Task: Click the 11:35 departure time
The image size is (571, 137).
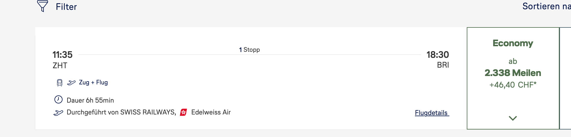Action: (63, 55)
